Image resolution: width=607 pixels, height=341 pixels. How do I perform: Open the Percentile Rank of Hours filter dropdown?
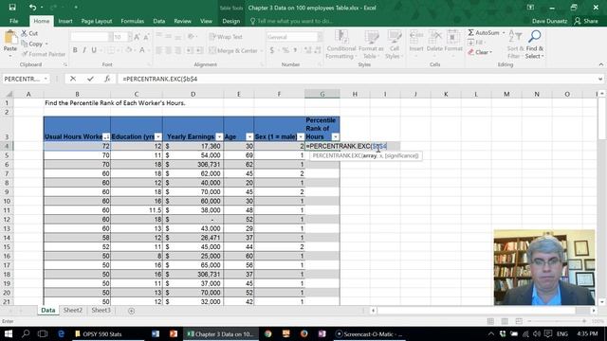335,136
